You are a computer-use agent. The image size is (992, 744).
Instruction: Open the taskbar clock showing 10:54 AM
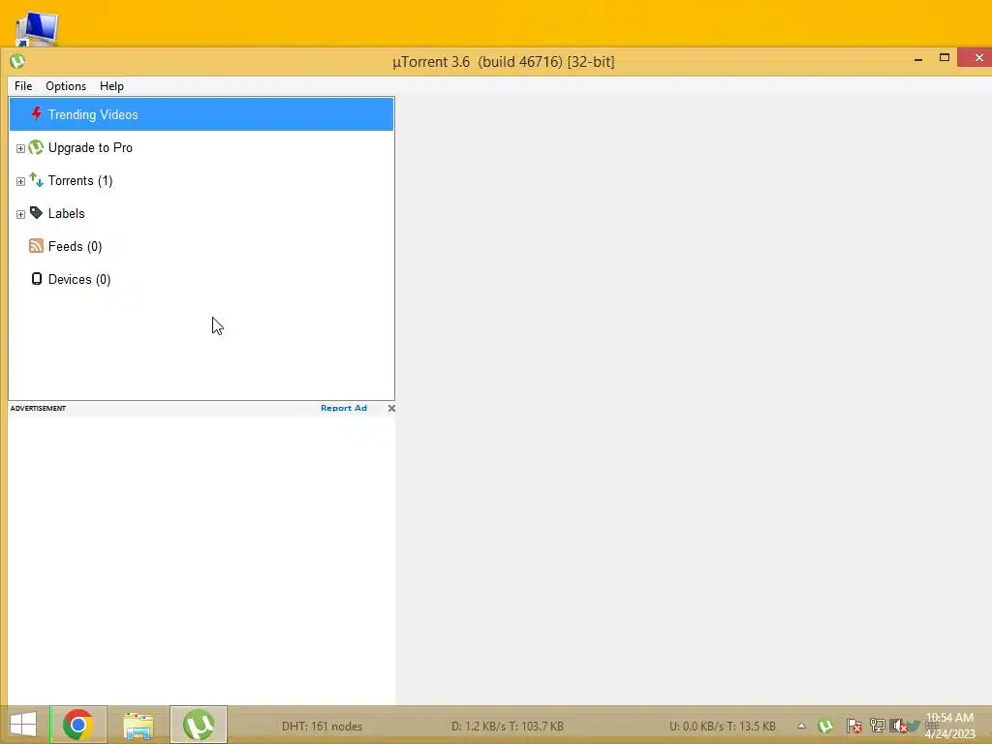point(949,726)
